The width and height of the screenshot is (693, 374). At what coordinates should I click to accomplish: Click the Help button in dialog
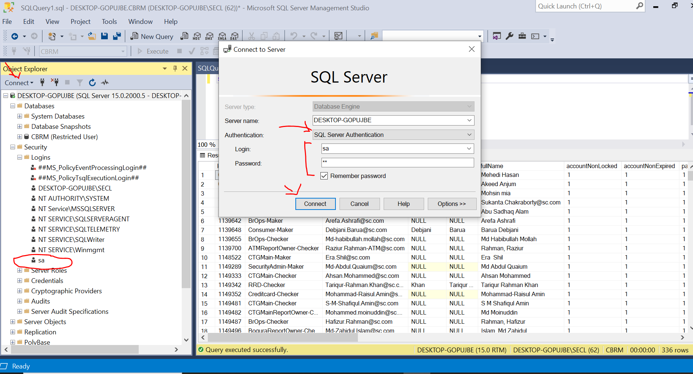[404, 204]
